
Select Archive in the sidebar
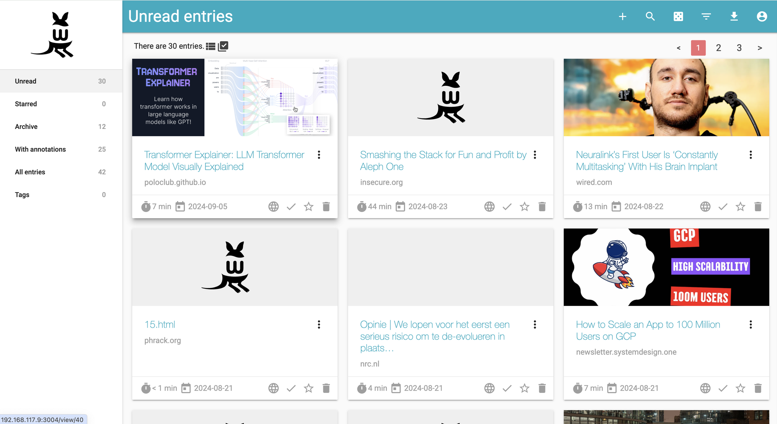[26, 127]
